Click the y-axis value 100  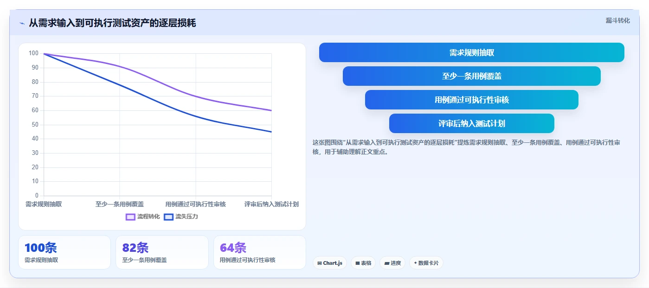tap(33, 53)
